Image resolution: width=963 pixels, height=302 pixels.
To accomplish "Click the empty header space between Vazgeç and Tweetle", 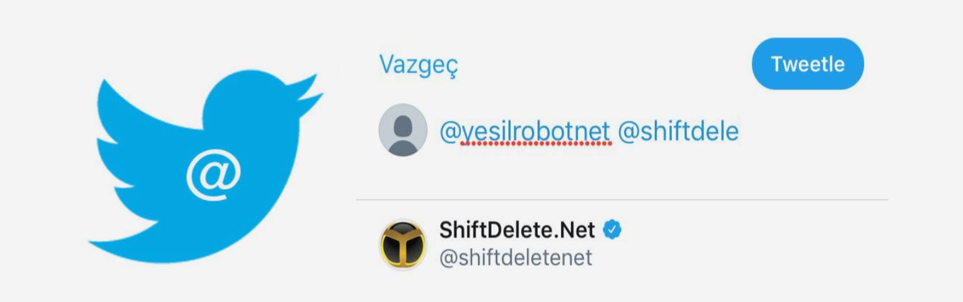I will click(601, 65).
